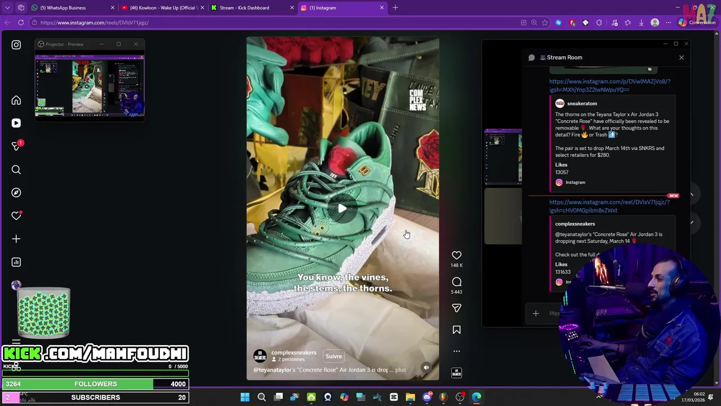Open File Explorer from taskbar
This screenshot has height=406, width=721.
click(x=410, y=397)
